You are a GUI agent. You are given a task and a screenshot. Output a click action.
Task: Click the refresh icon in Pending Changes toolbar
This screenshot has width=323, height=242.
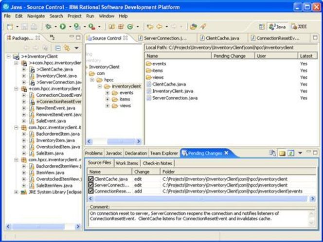pos(291,153)
